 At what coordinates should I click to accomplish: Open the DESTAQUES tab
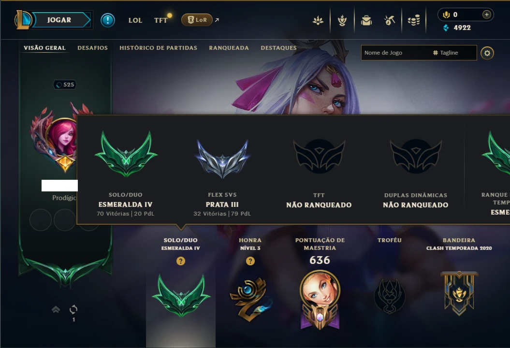click(x=279, y=48)
